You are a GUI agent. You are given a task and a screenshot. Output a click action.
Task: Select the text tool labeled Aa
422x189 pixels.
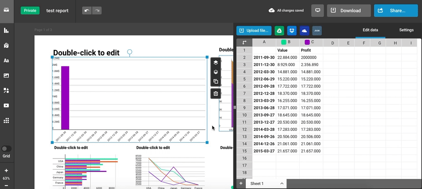tap(6, 61)
